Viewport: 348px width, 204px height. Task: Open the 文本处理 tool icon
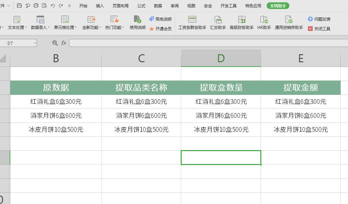coord(17,20)
